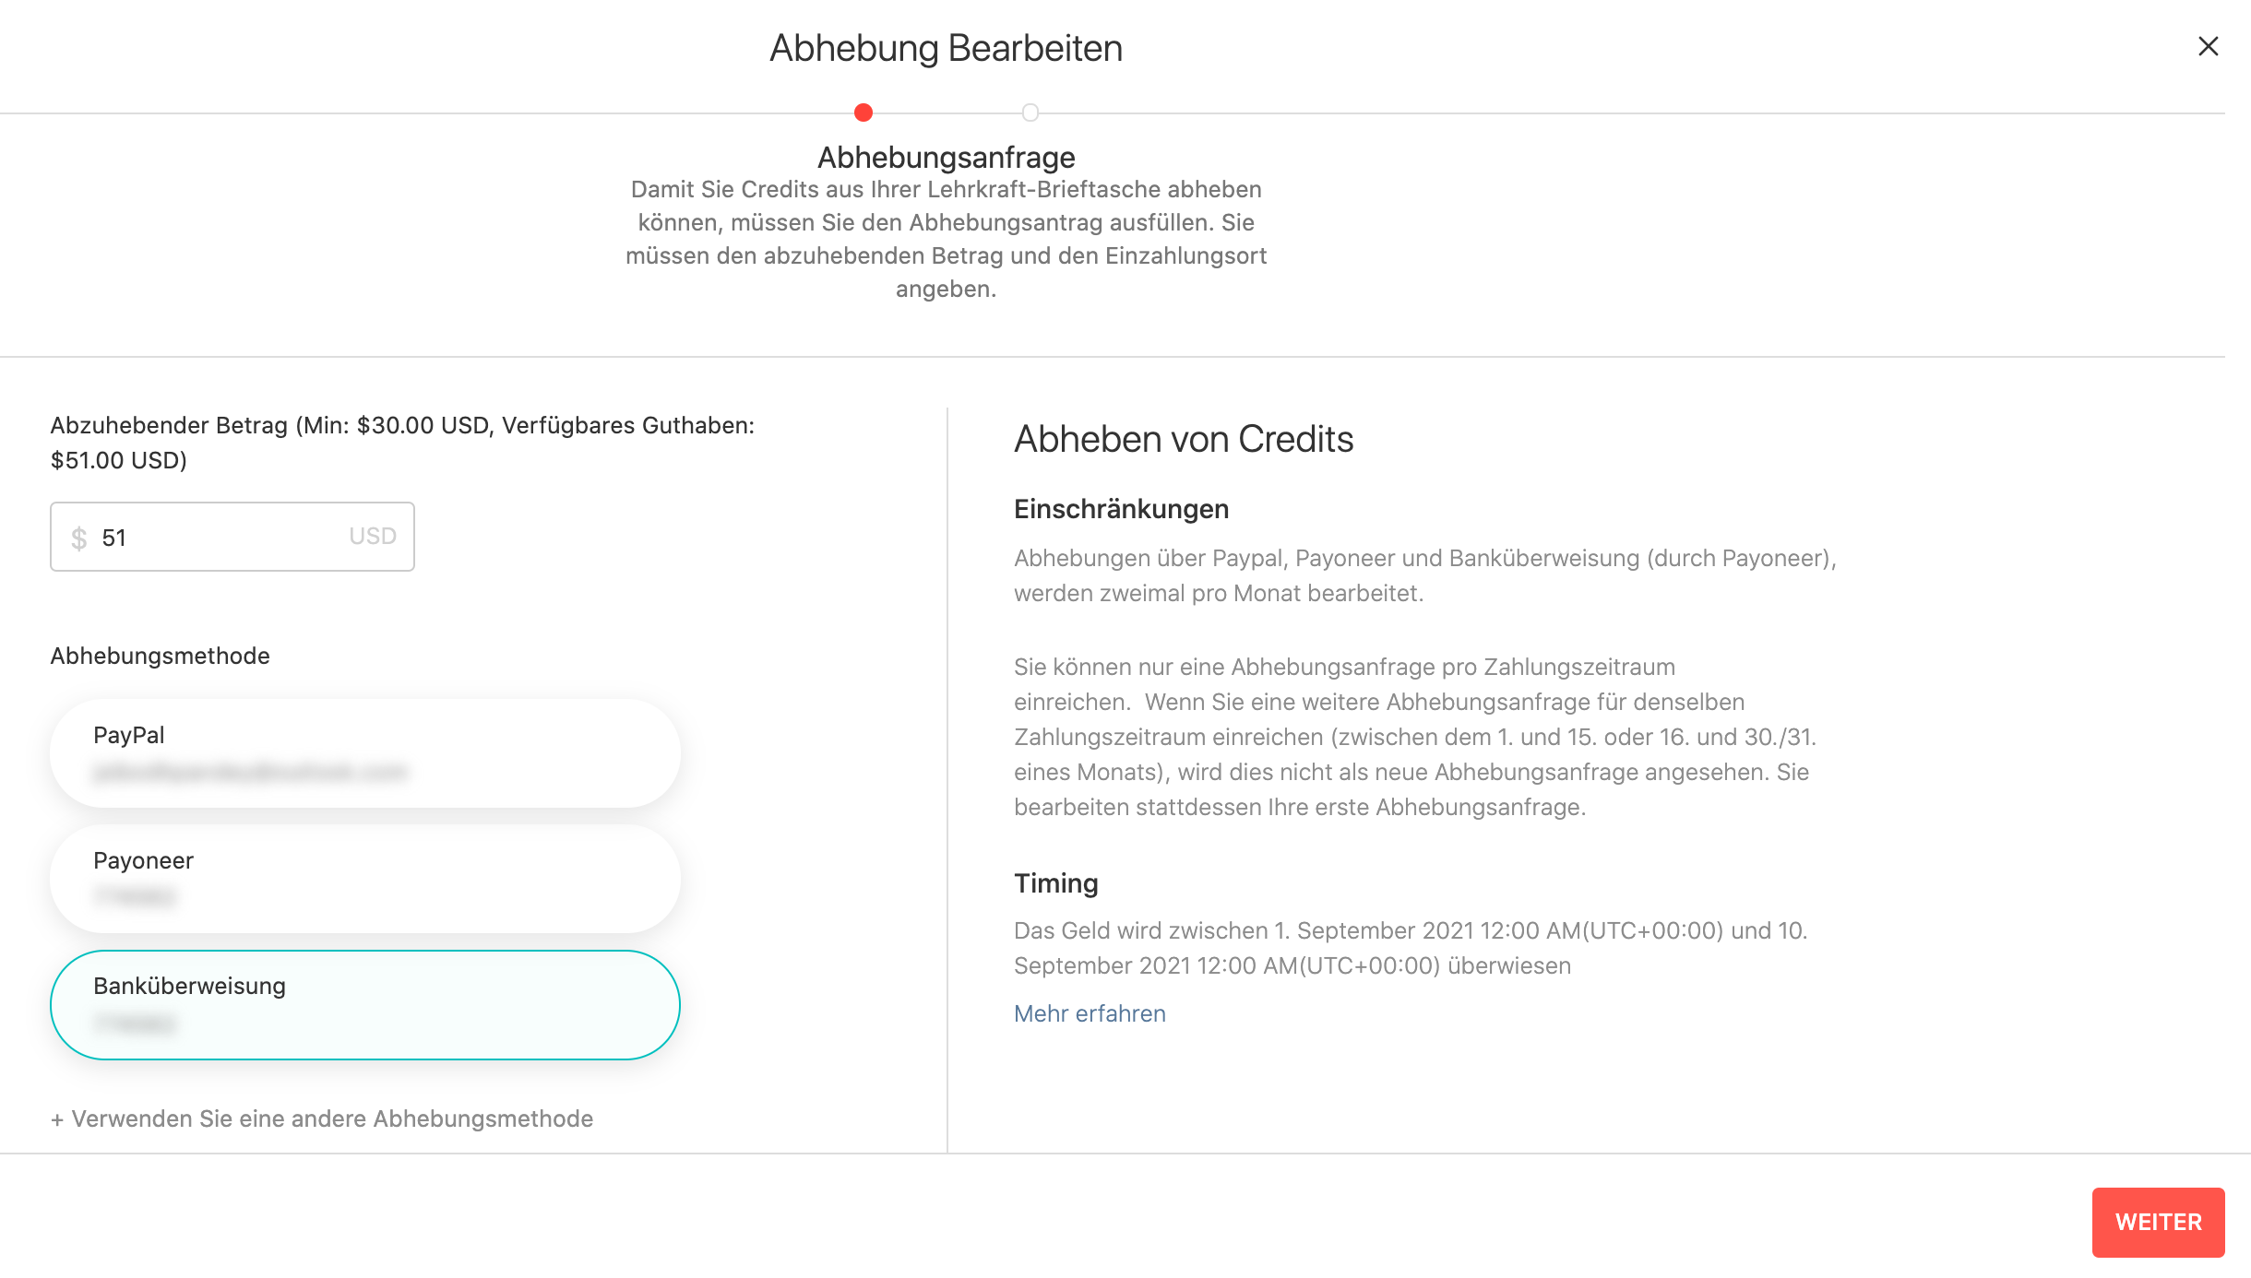Click the empty second-step progress circle
This screenshot has width=2251, height=1278.
point(1030,112)
